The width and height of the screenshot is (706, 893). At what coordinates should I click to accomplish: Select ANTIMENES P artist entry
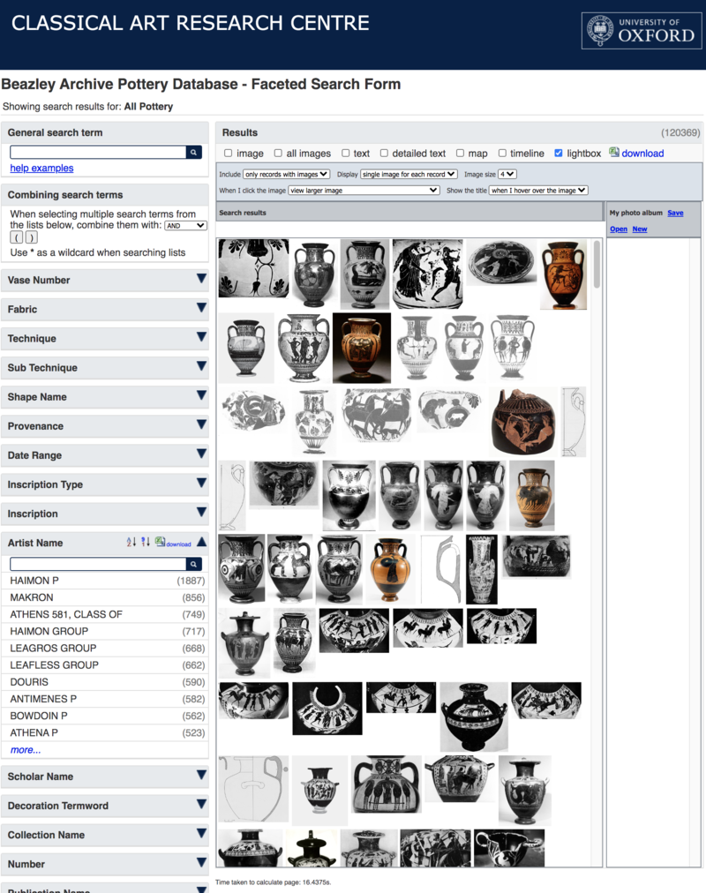[105, 699]
